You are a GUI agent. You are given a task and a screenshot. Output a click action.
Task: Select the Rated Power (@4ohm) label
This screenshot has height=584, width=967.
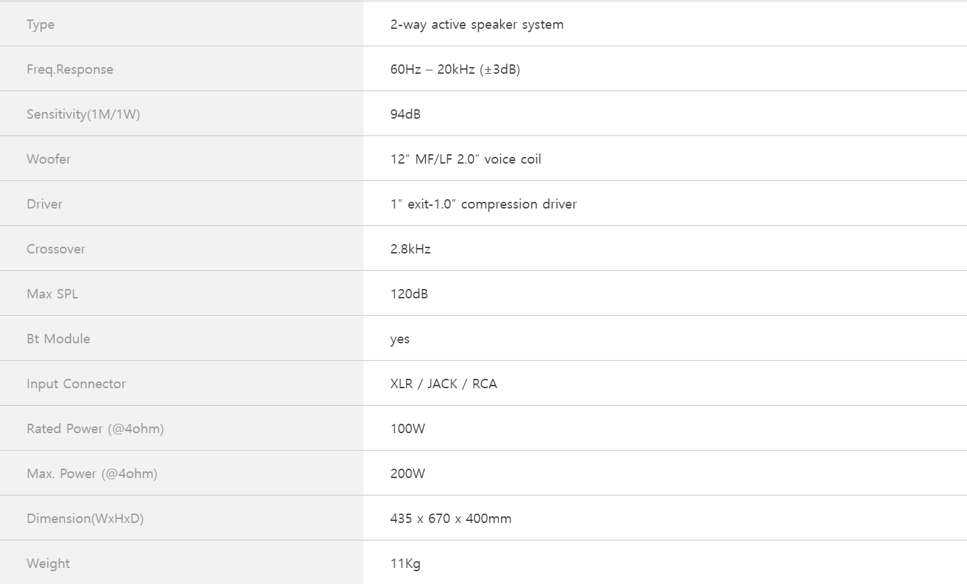pos(95,428)
